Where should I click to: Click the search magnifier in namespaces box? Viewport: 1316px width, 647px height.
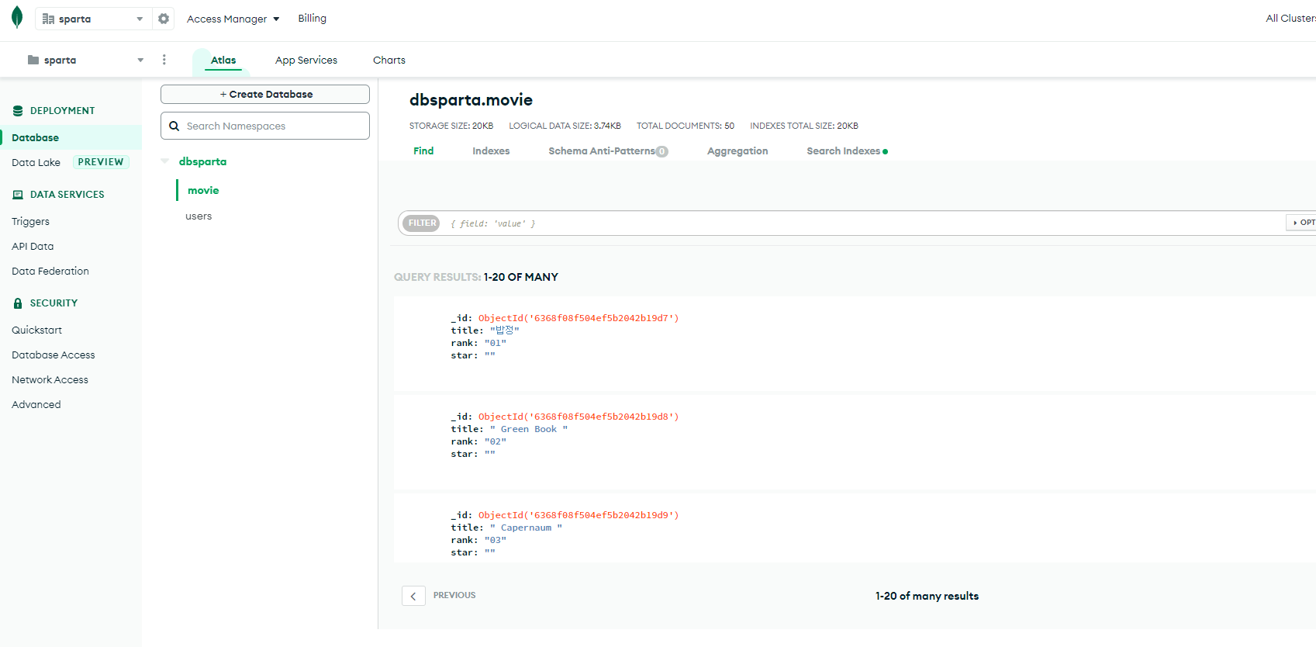(174, 126)
